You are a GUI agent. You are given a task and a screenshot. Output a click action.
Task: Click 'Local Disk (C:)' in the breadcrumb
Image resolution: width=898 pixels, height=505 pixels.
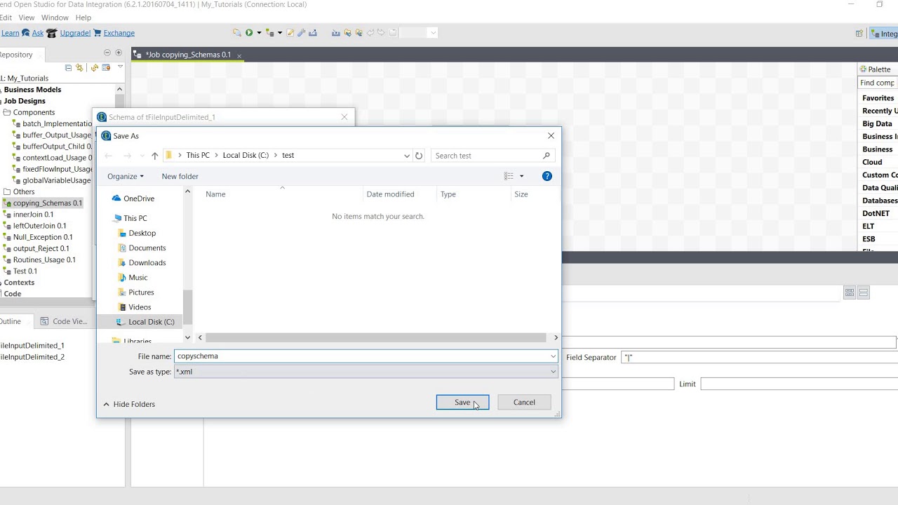click(246, 156)
